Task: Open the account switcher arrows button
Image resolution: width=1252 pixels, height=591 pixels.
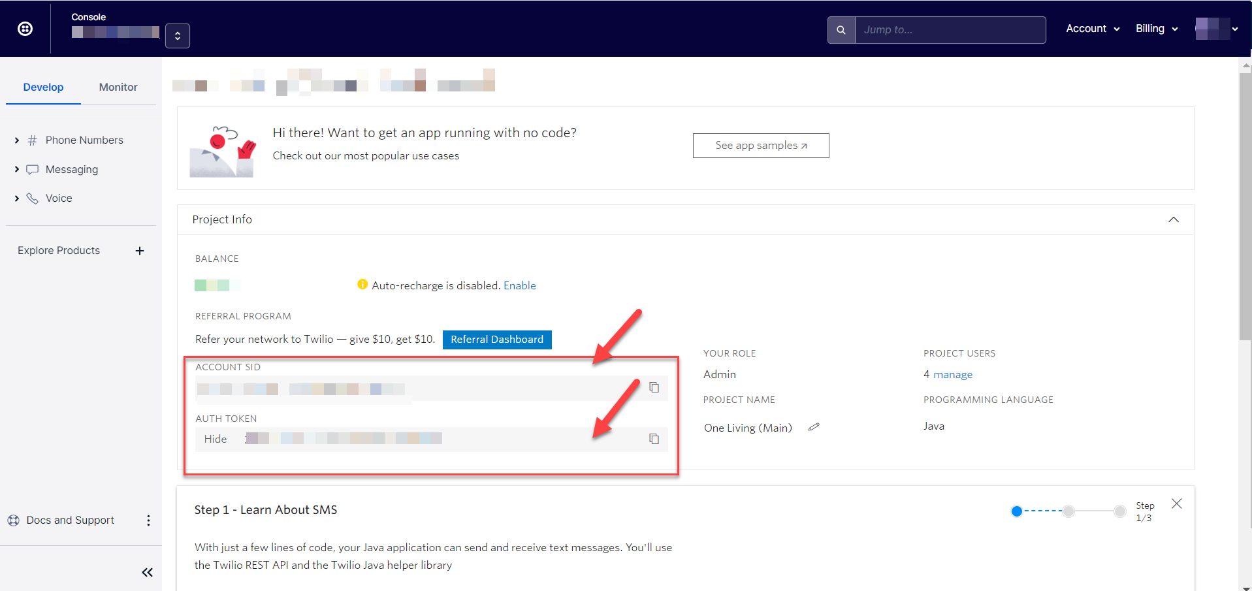Action: [x=178, y=36]
